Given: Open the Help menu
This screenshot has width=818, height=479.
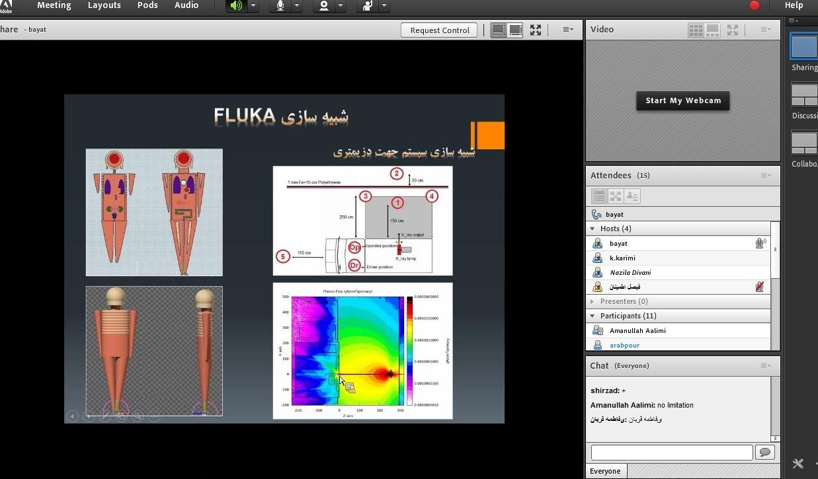Looking at the screenshot, I should [x=794, y=5].
